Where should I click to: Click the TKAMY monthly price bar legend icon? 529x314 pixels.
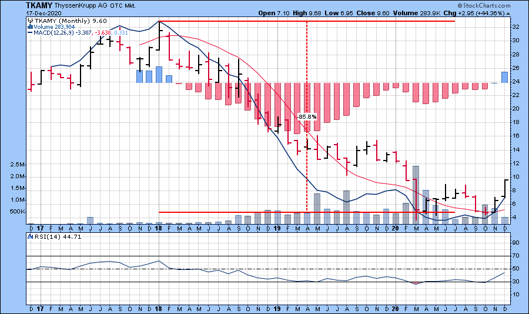click(30, 21)
